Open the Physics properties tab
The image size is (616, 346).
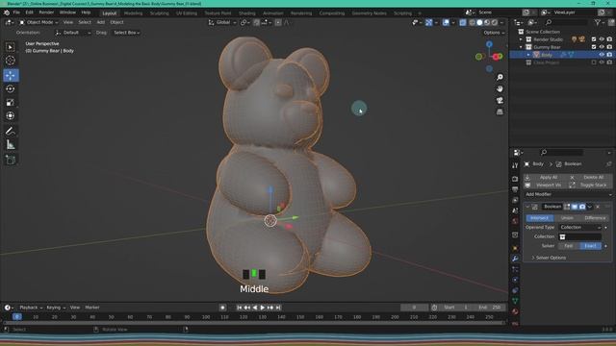point(515,280)
